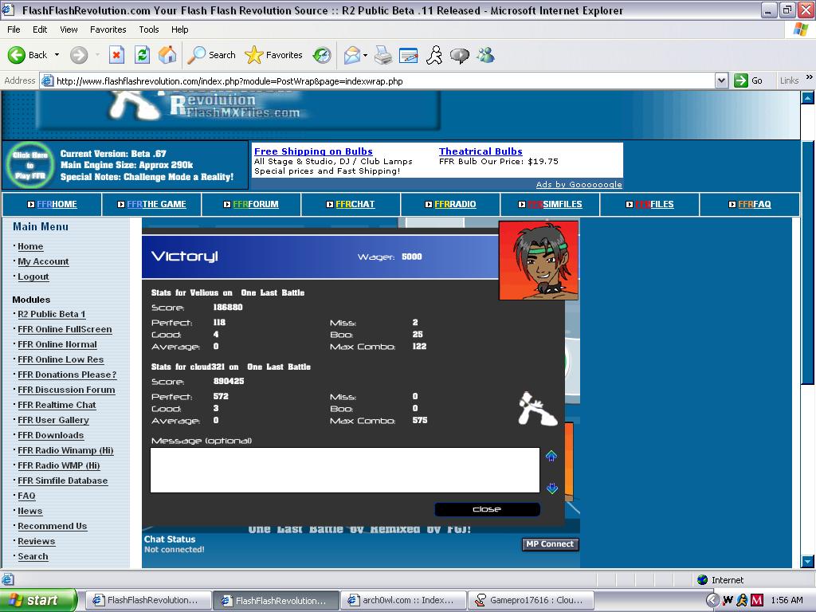Expand the mail options dropdown arrow
The image size is (816, 612).
pos(365,55)
